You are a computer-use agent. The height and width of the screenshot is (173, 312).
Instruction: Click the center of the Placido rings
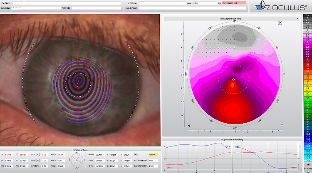79,81
